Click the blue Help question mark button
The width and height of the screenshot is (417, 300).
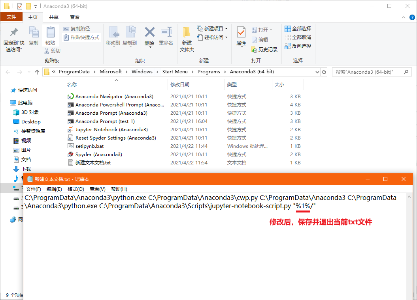click(412, 17)
